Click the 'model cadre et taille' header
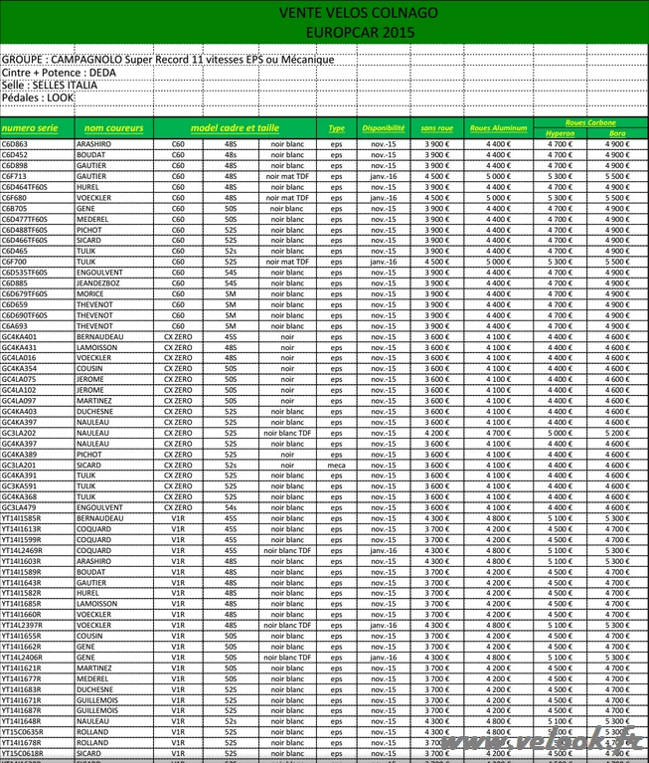Screen dimensions: 649x763 [235, 128]
